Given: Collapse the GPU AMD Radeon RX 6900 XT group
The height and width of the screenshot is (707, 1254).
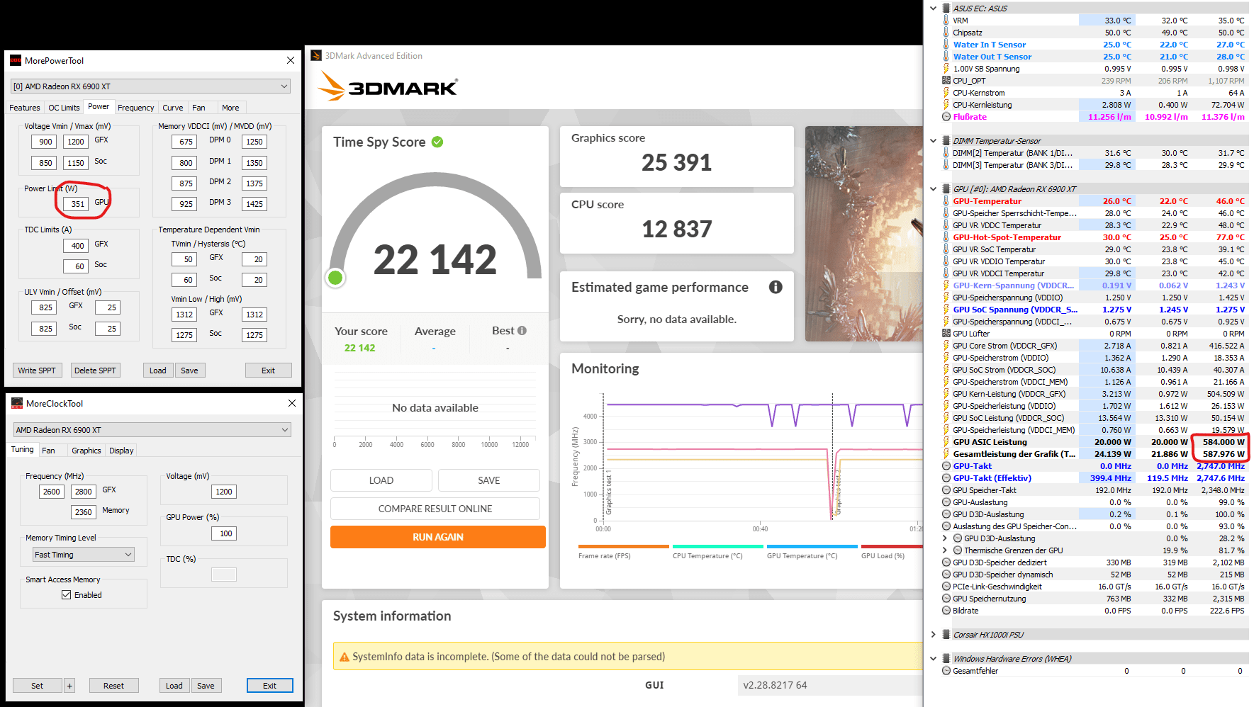Looking at the screenshot, I should coord(933,189).
